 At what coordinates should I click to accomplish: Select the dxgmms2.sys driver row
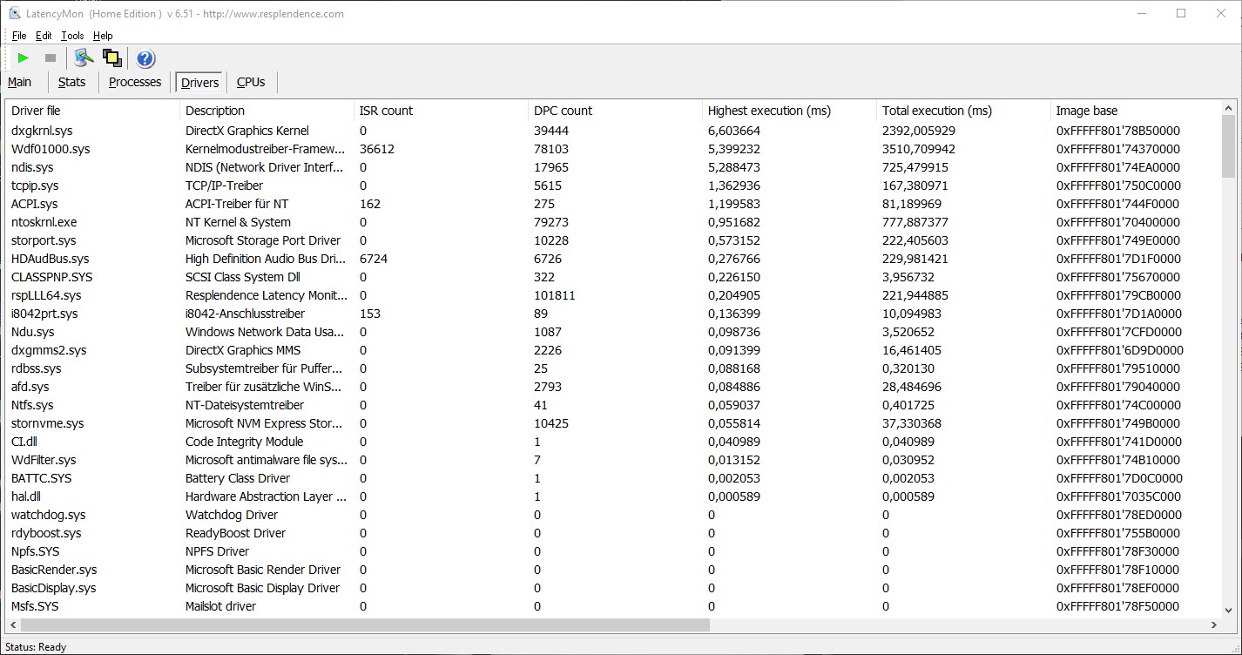(613, 350)
